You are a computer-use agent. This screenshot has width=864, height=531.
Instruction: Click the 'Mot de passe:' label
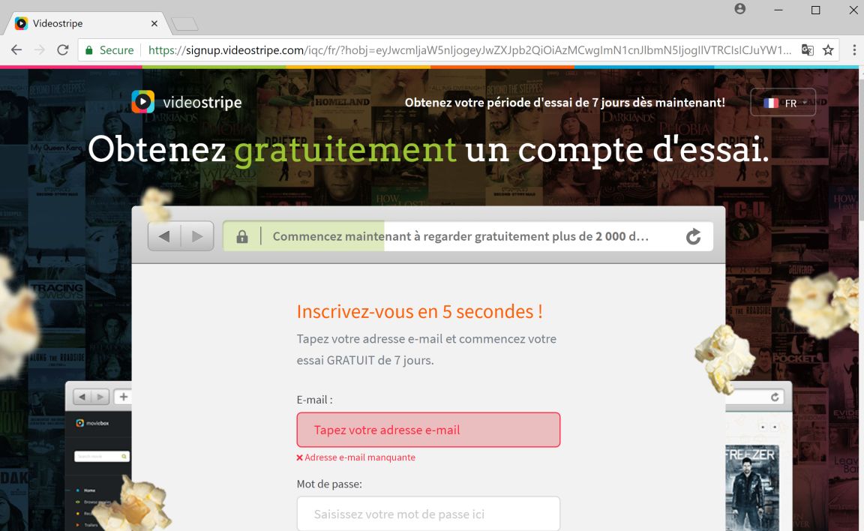point(329,484)
